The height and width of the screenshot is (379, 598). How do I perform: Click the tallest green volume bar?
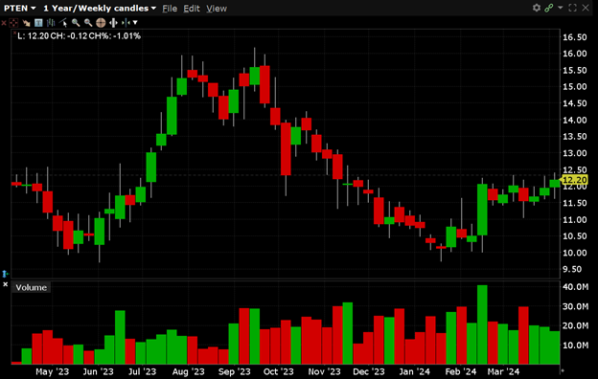coord(482,324)
